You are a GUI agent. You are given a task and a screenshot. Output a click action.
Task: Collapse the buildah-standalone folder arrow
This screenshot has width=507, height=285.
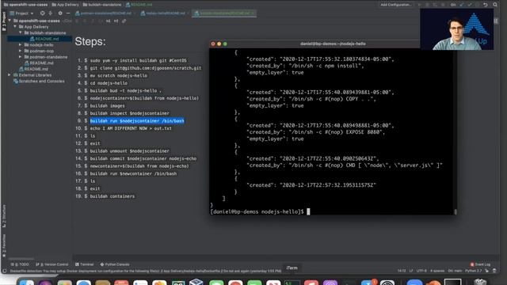pos(21,32)
